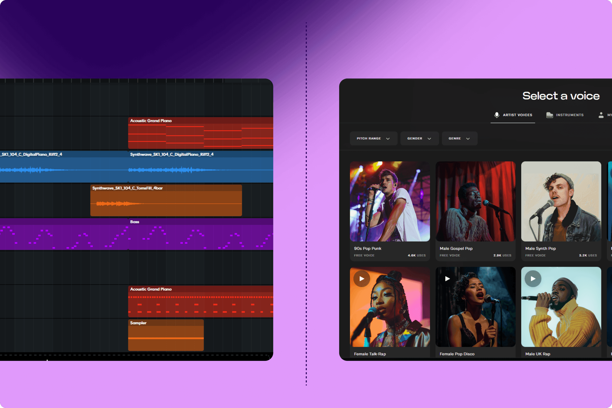612x408 pixels.
Task: Click the 'Male Gospel Pop' card title
Action: 456,248
